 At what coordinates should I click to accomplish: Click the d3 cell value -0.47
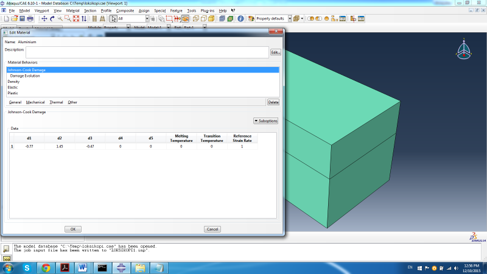(90, 146)
